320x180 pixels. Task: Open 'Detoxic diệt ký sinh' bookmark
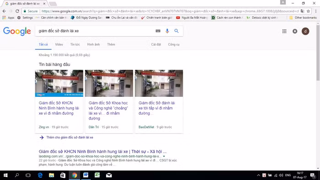point(262,18)
